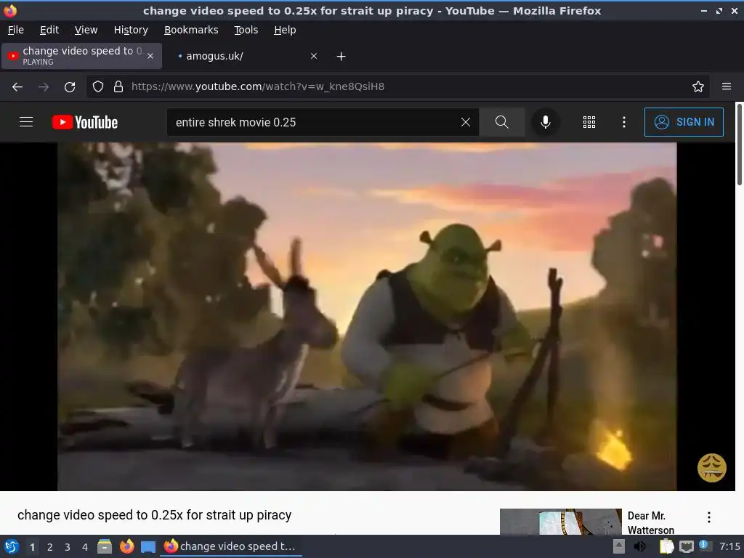
Task: Click Firefox window taskbar entry
Action: (x=231, y=546)
